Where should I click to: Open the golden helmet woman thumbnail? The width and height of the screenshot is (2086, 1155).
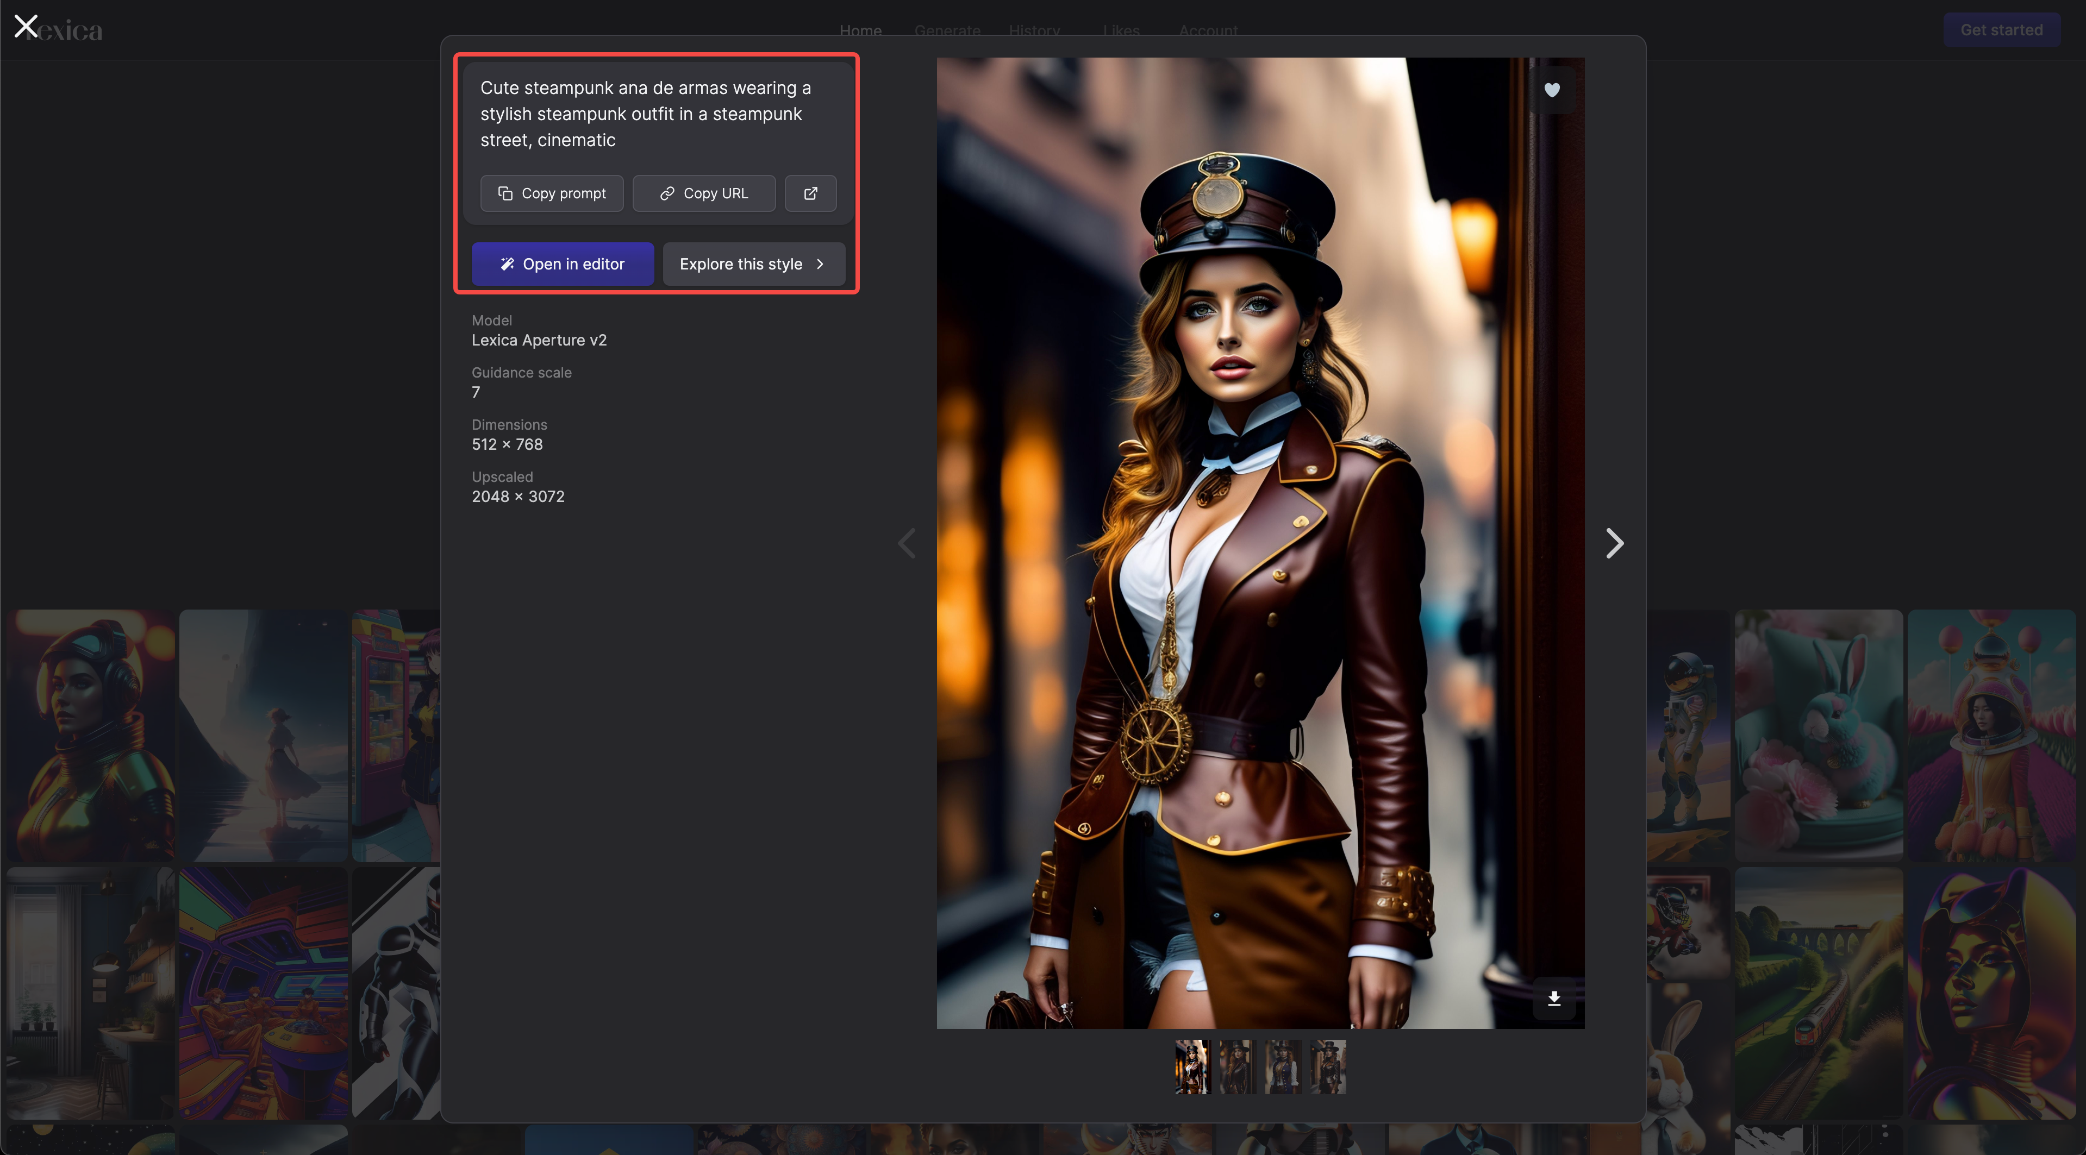coord(90,735)
